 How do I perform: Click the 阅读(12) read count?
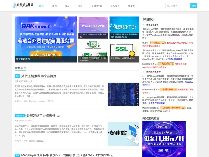click(18, 101)
